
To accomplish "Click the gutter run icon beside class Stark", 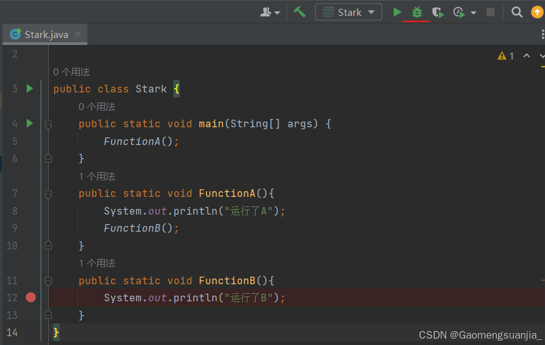I will pos(29,89).
